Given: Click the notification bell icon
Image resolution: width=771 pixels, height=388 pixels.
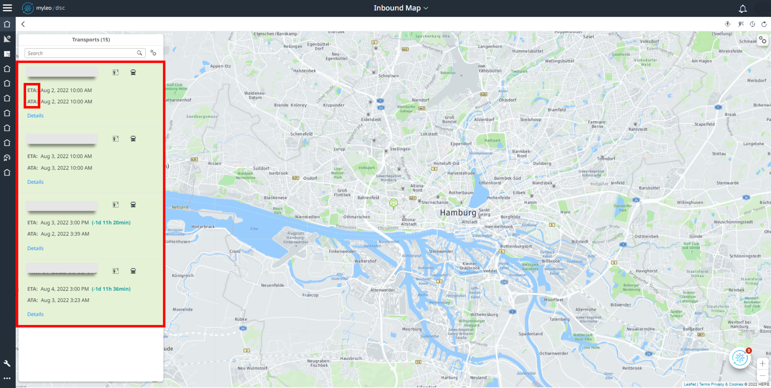Looking at the screenshot, I should pyautogui.click(x=743, y=8).
